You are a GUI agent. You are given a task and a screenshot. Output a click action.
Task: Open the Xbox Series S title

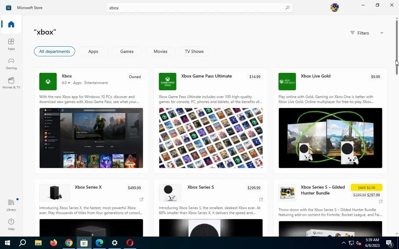201,187
